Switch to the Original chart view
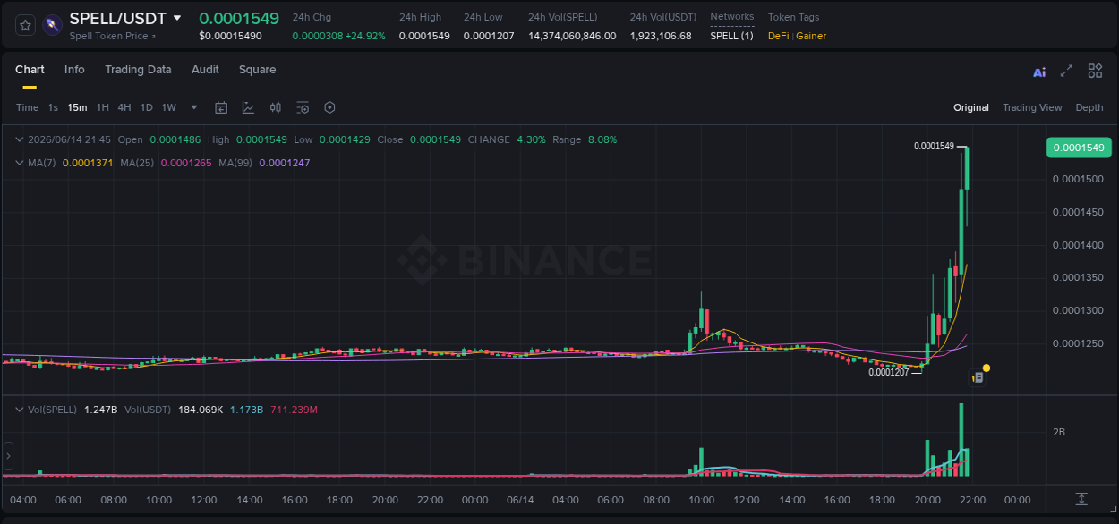 pyautogui.click(x=971, y=107)
